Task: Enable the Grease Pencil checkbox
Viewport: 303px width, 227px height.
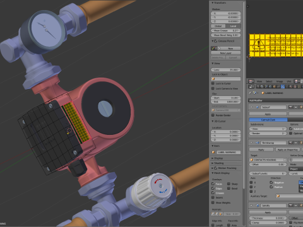Action: (x=215, y=41)
